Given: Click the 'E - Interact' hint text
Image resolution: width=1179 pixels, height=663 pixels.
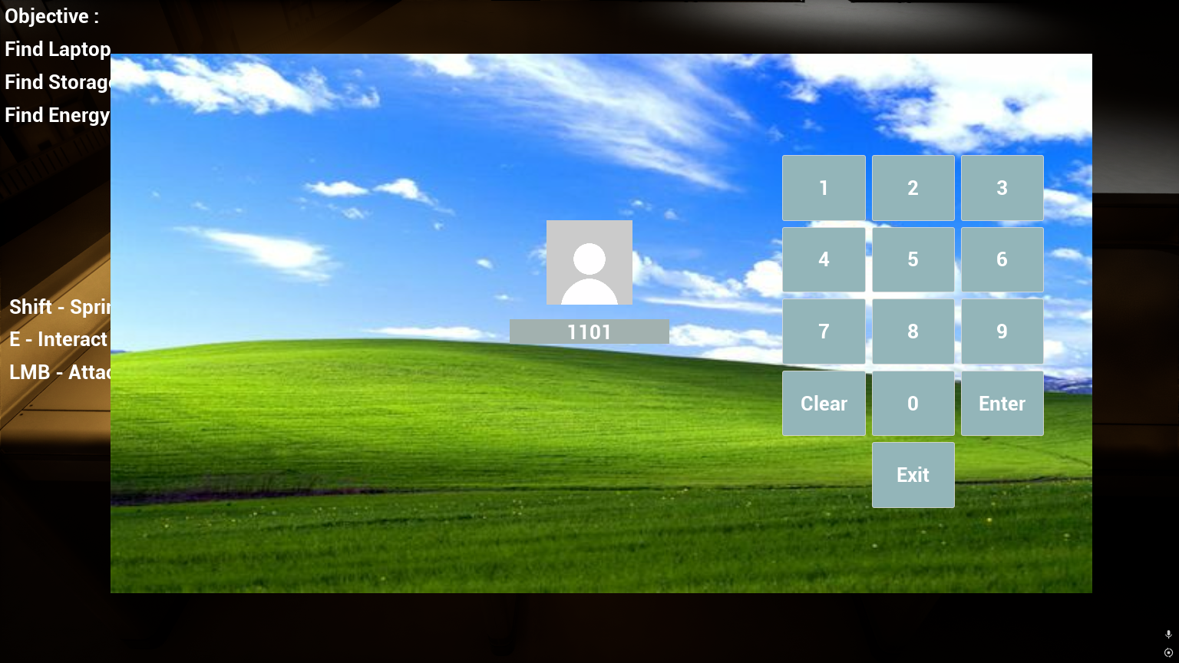Looking at the screenshot, I should 58,339.
